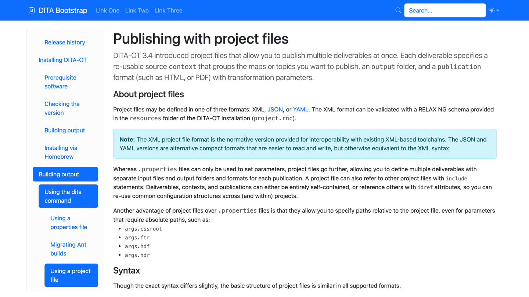The image size is (529, 297).
Task: Select Installing DITA-OT in the sidebar
Action: click(62, 60)
